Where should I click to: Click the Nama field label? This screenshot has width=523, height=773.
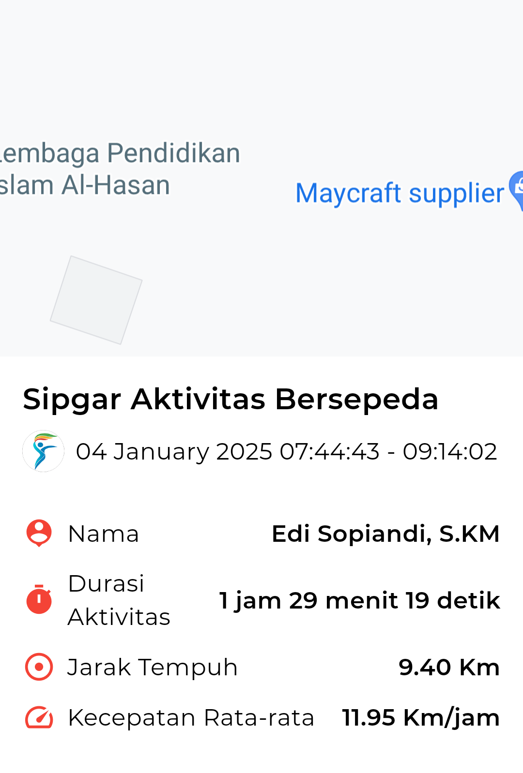104,534
